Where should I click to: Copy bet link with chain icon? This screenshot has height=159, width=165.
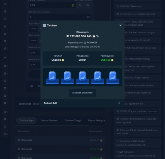pos(97,36)
